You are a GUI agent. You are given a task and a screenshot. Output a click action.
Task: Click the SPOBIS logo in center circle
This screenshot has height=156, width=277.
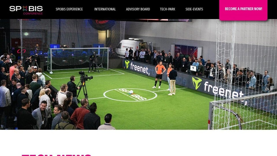(130, 95)
